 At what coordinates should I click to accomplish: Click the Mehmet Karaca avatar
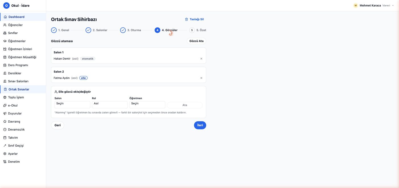click(356, 5)
